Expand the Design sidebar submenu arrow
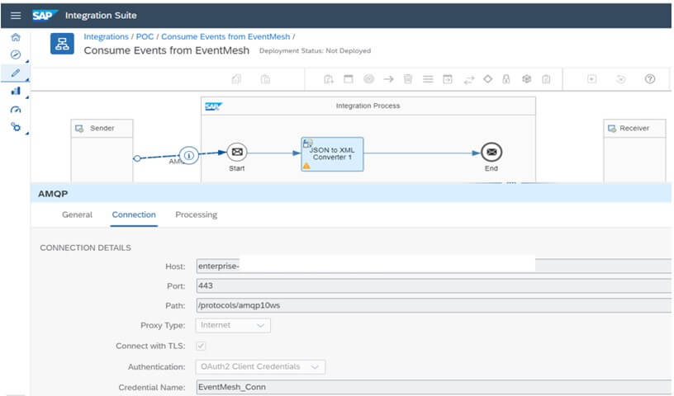Image resolution: width=674 pixels, height=396 pixels. 27,79
